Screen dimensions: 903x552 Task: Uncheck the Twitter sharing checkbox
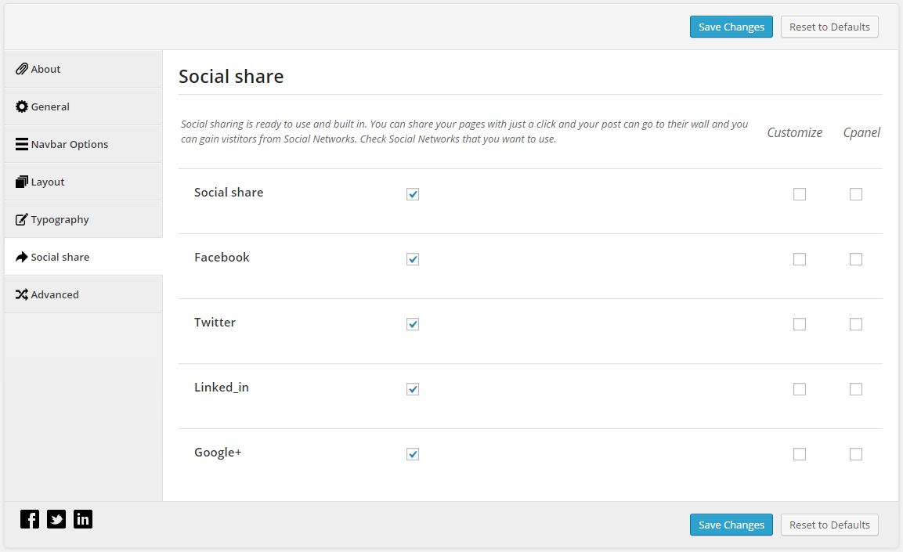[x=413, y=324]
